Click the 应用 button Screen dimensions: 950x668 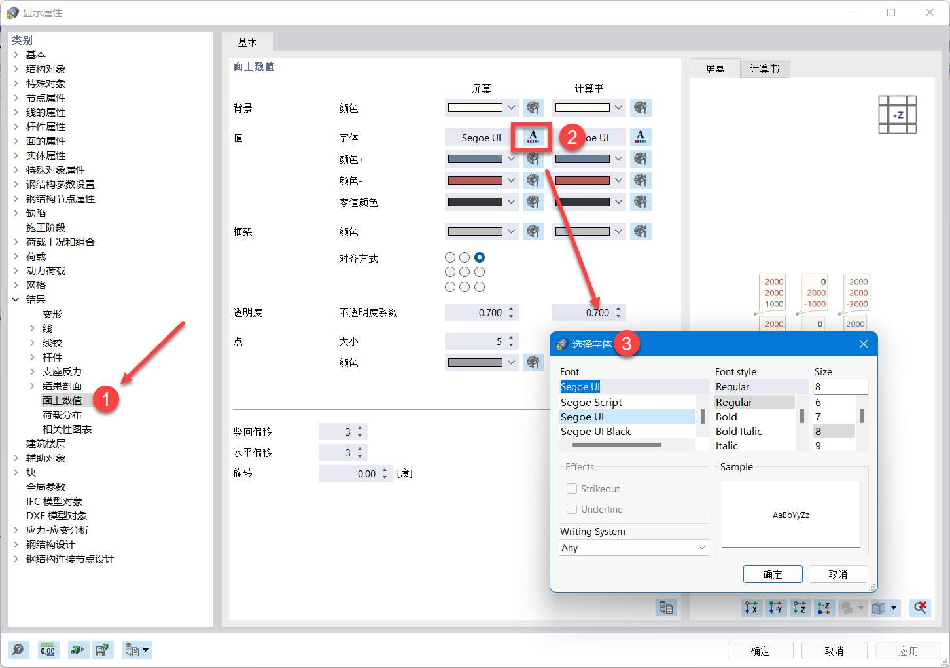point(909,650)
